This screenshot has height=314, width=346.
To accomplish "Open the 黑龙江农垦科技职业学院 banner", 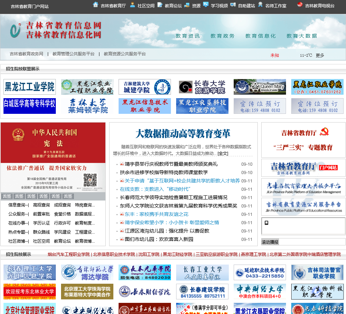I will (202, 106).
